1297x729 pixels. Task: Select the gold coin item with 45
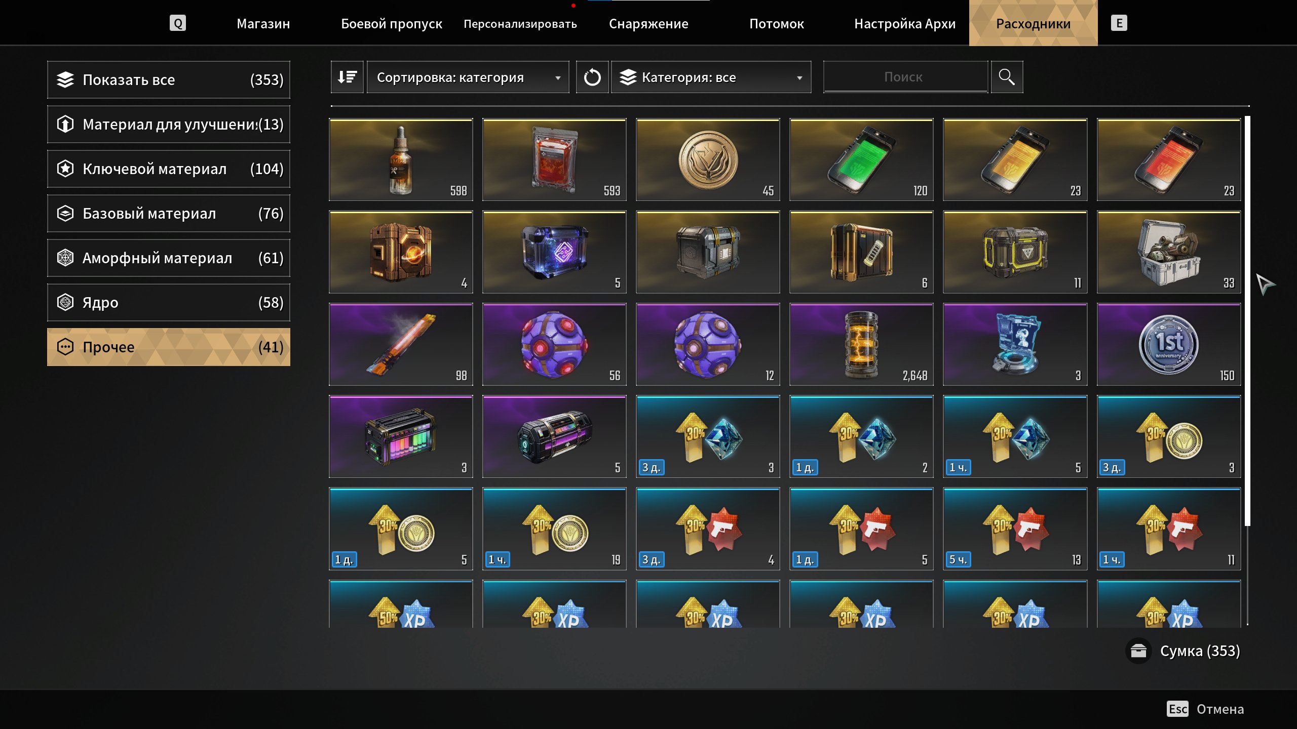pyautogui.click(x=708, y=160)
